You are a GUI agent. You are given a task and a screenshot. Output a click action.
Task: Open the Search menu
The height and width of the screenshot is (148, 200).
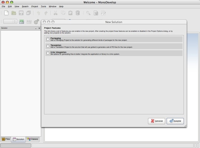[25, 7]
